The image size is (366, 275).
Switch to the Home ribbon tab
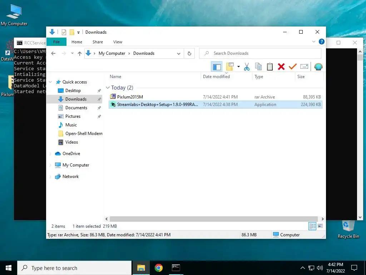click(77, 42)
